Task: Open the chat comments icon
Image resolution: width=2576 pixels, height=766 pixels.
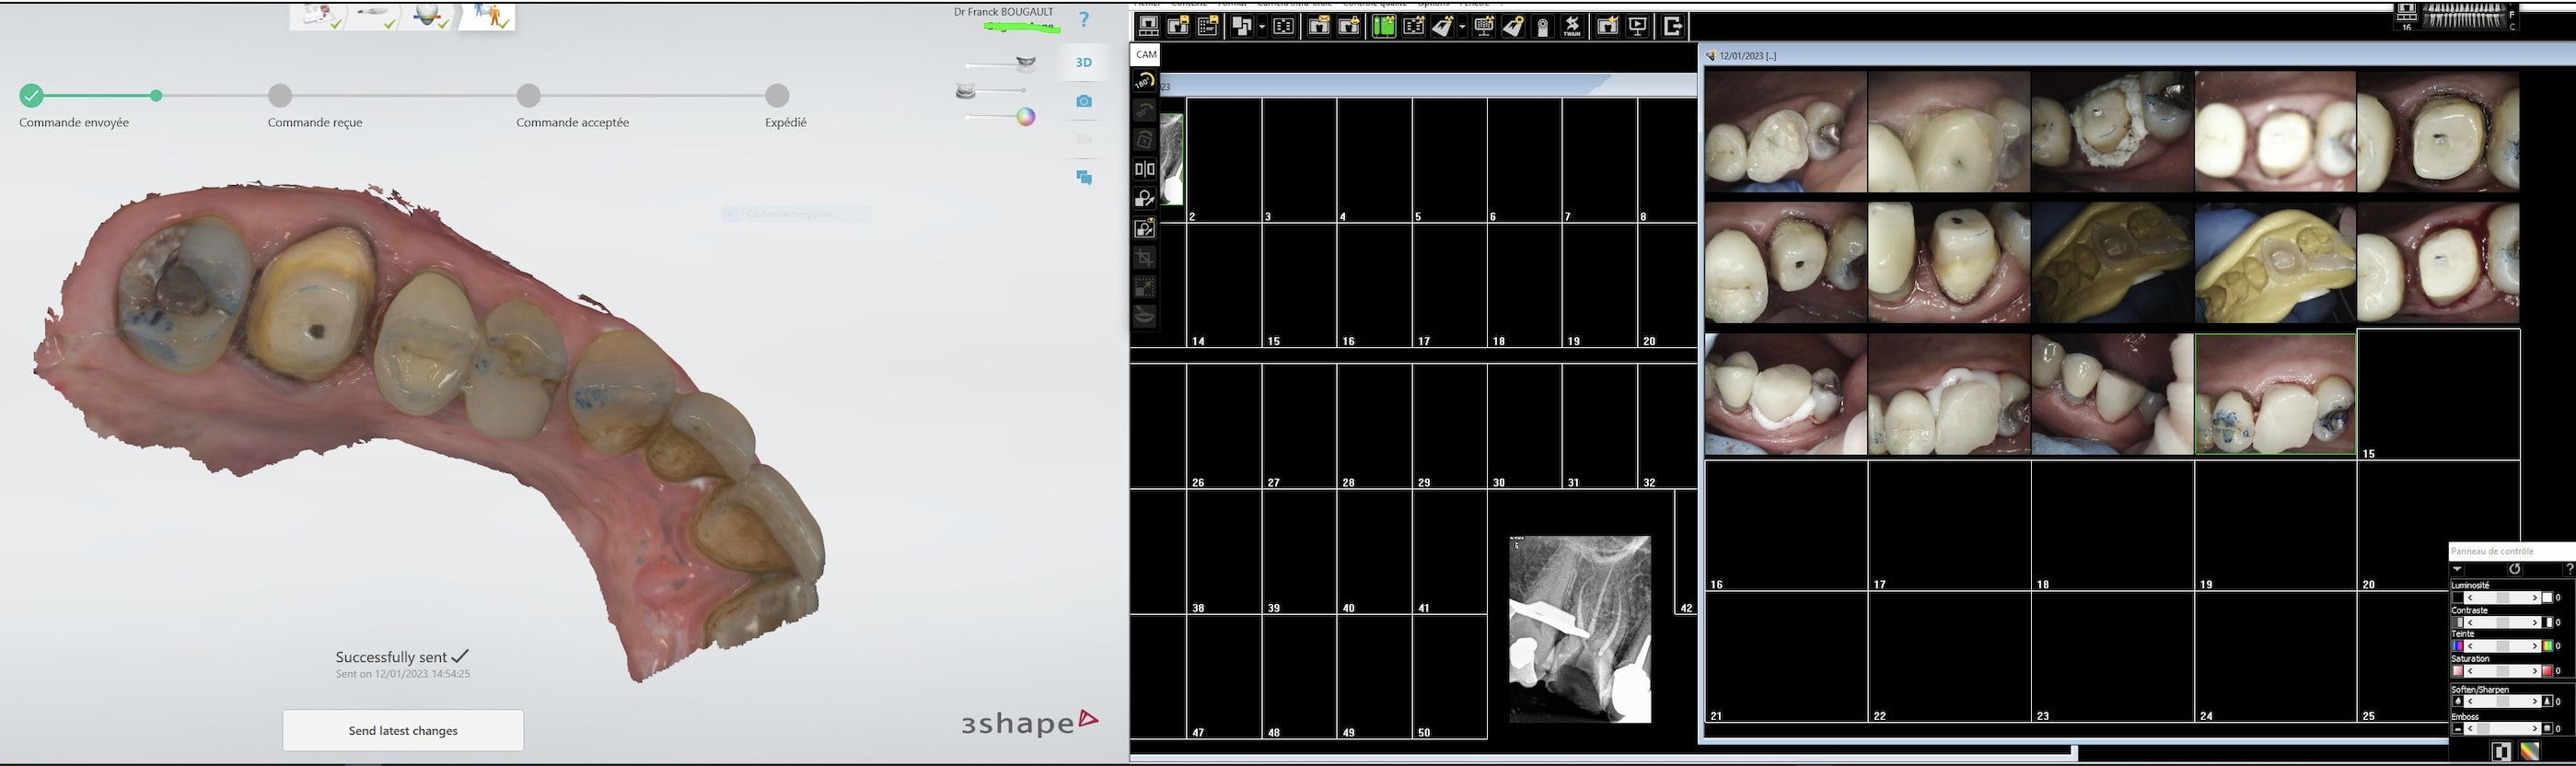Action: coord(1084,178)
